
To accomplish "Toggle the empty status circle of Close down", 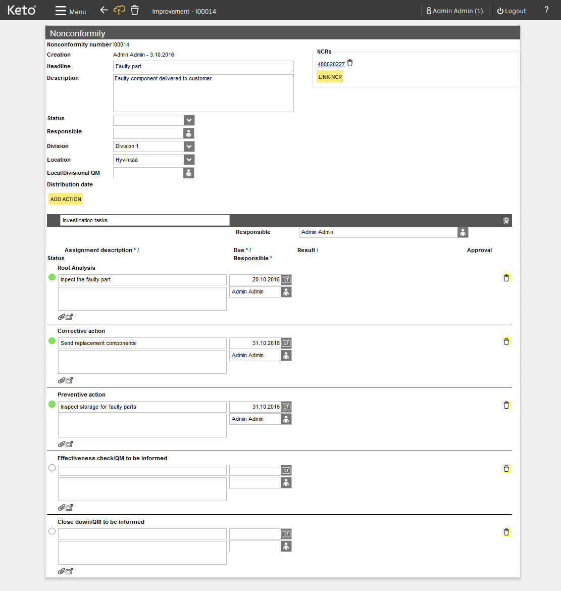I will click(x=52, y=531).
